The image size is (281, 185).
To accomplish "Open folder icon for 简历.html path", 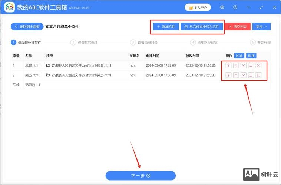I will 48,75.
